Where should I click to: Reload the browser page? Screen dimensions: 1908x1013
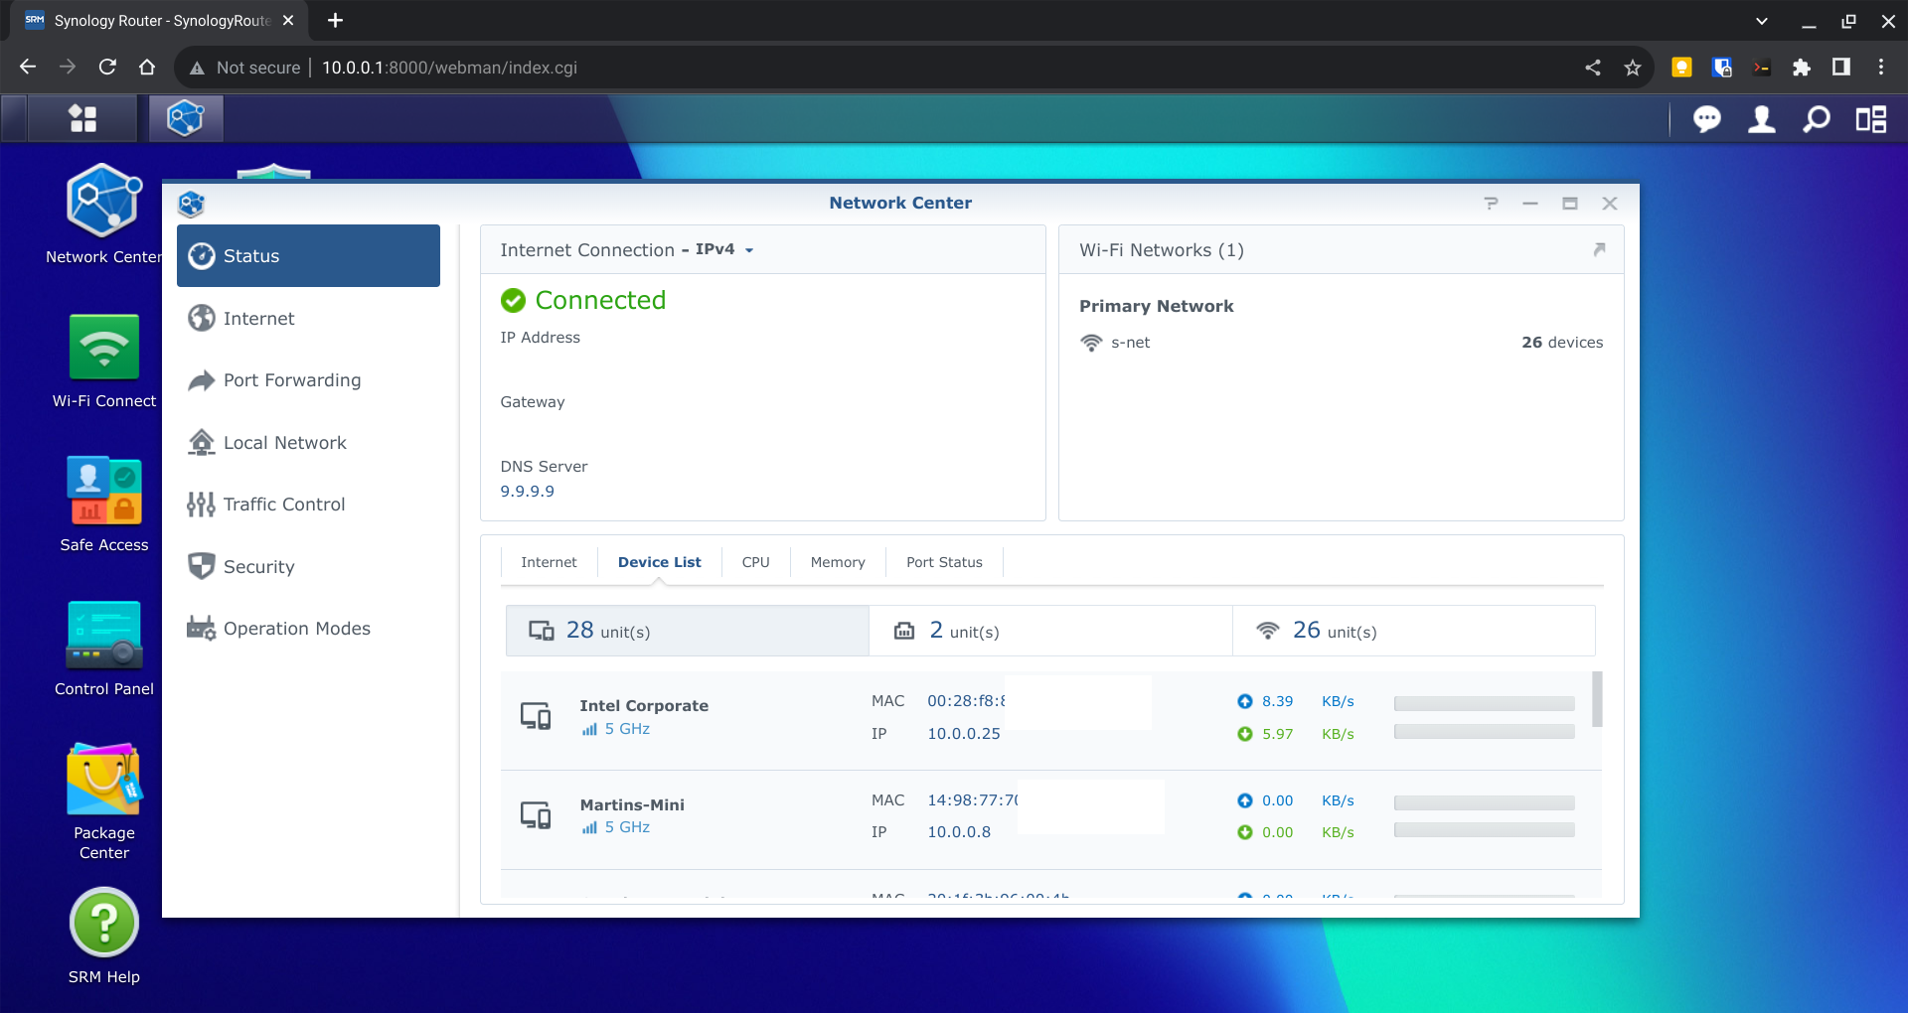[107, 67]
